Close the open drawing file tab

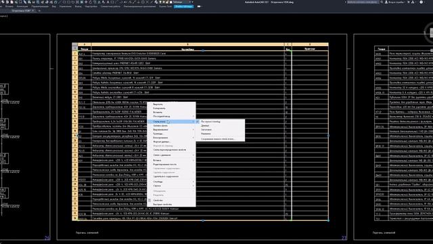(x=33, y=11)
